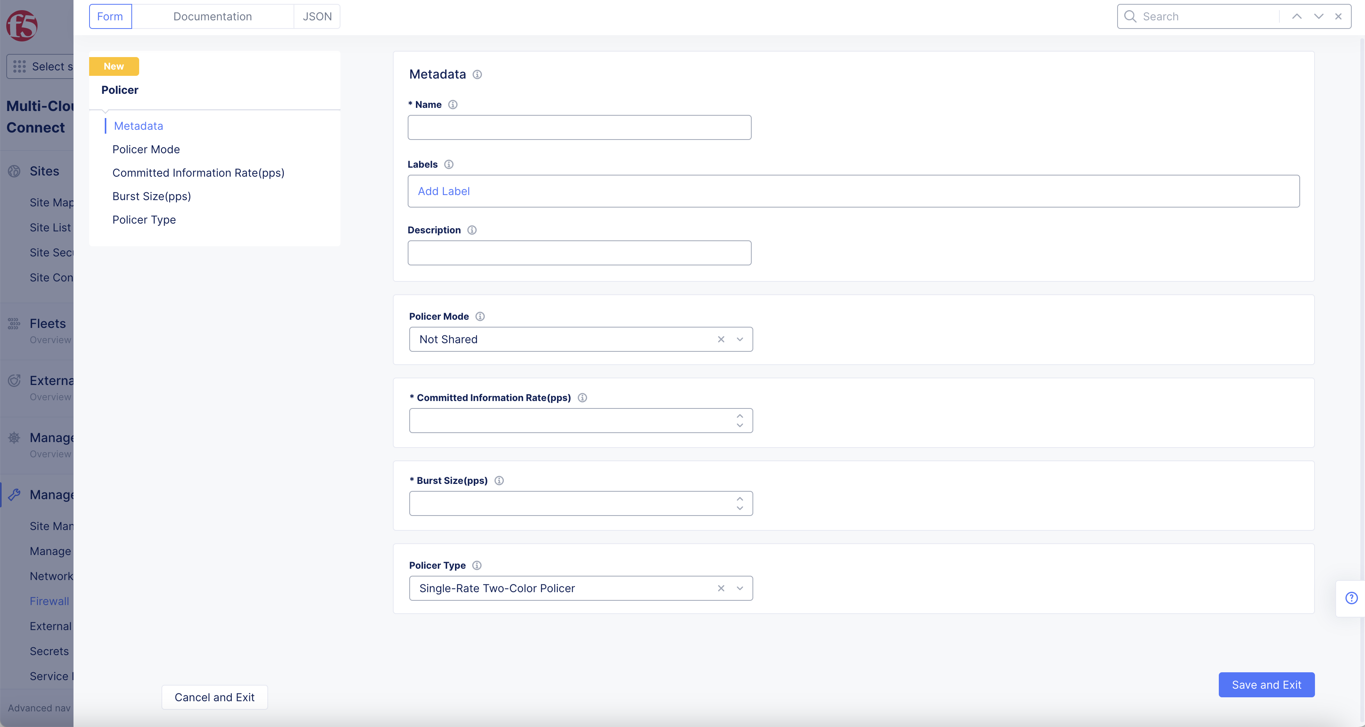
Task: Open the Policer Mode dropdown
Action: [x=740, y=339]
